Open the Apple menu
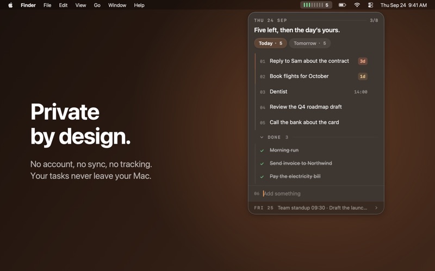Image resolution: width=435 pixels, height=271 pixels. pos(10,5)
